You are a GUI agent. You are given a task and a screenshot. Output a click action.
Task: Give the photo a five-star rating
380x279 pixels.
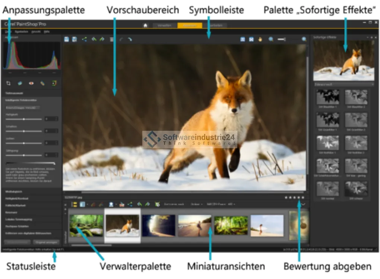(303, 197)
